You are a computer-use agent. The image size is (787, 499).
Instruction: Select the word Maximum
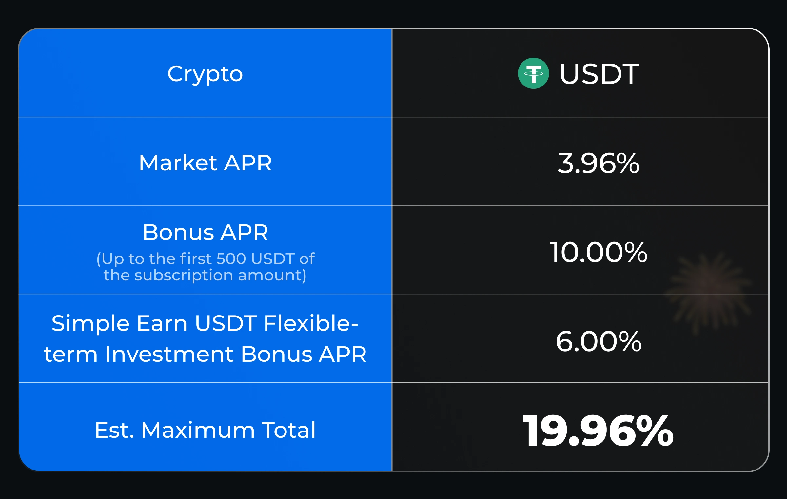click(198, 430)
